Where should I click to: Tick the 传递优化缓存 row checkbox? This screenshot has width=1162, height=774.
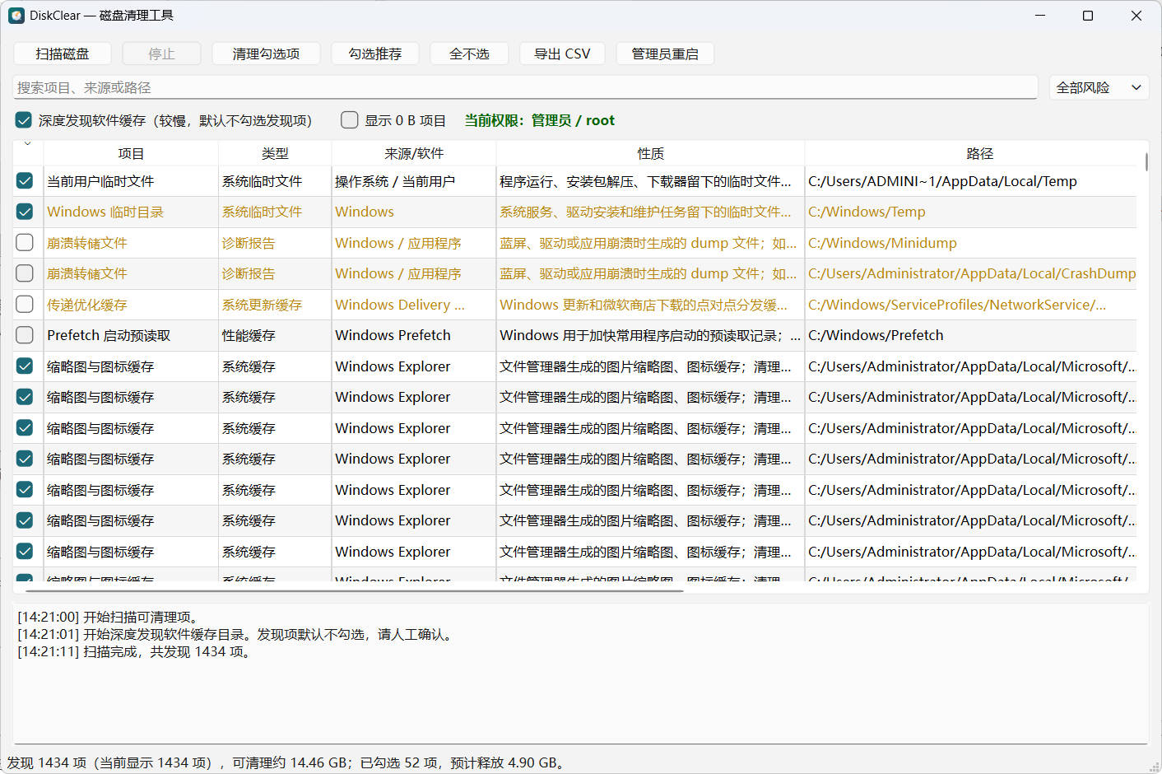point(25,305)
